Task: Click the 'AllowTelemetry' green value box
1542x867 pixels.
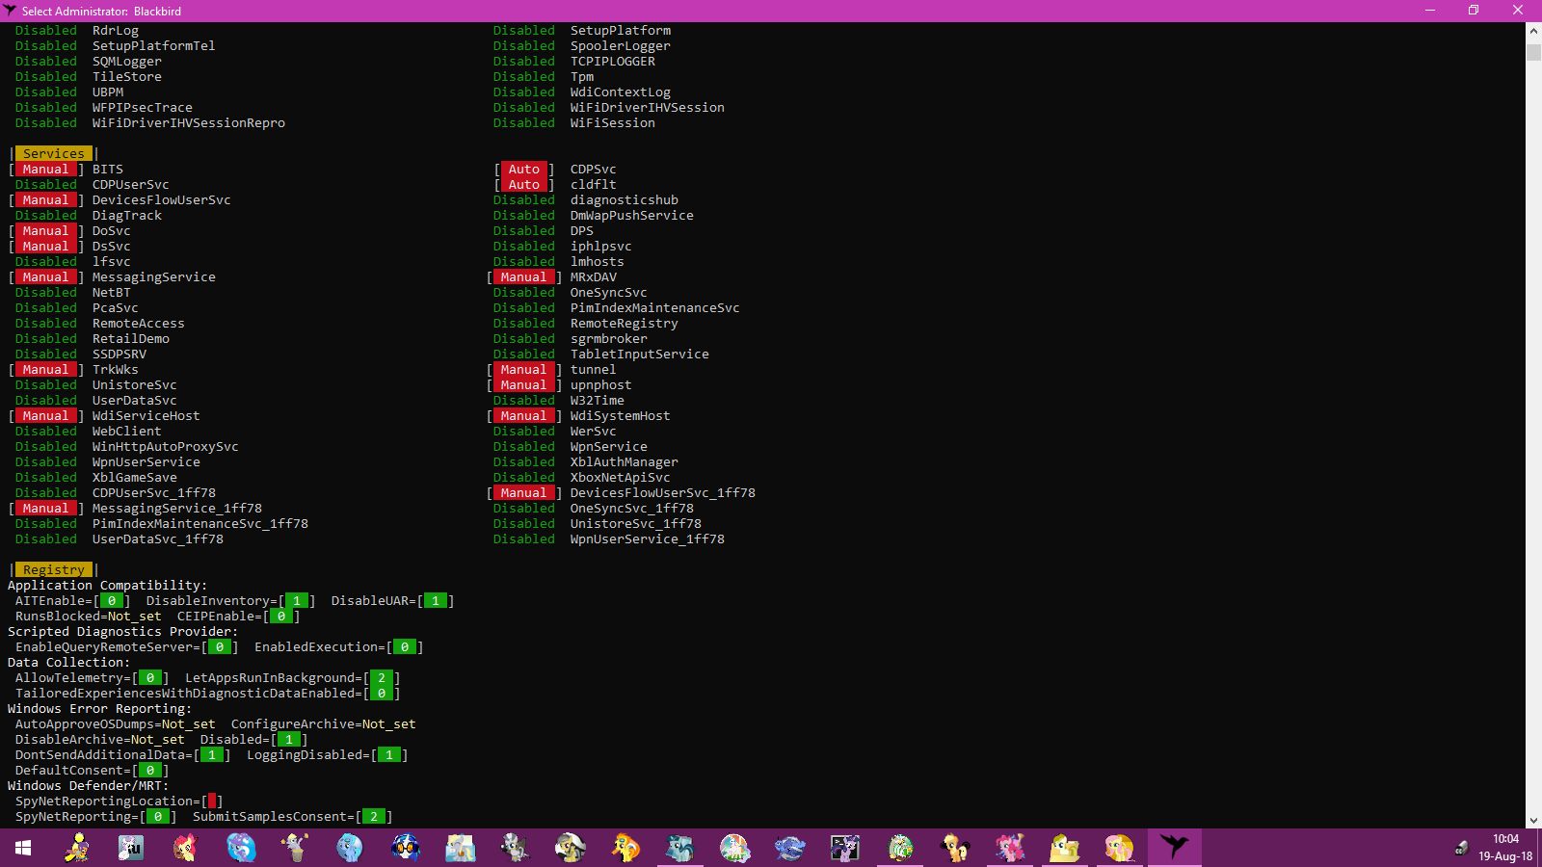Action: (x=150, y=677)
